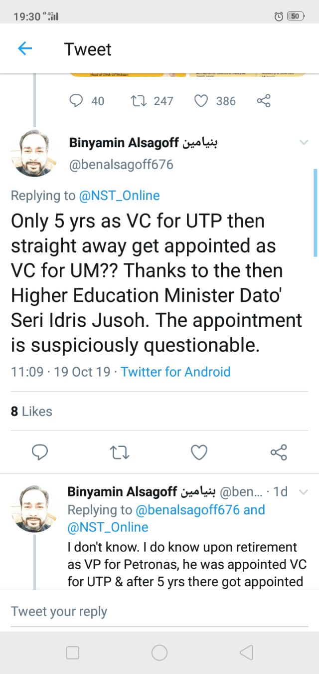
Task: Like the tweet about UTP vice-chancellor appointment
Action: pos(199,452)
